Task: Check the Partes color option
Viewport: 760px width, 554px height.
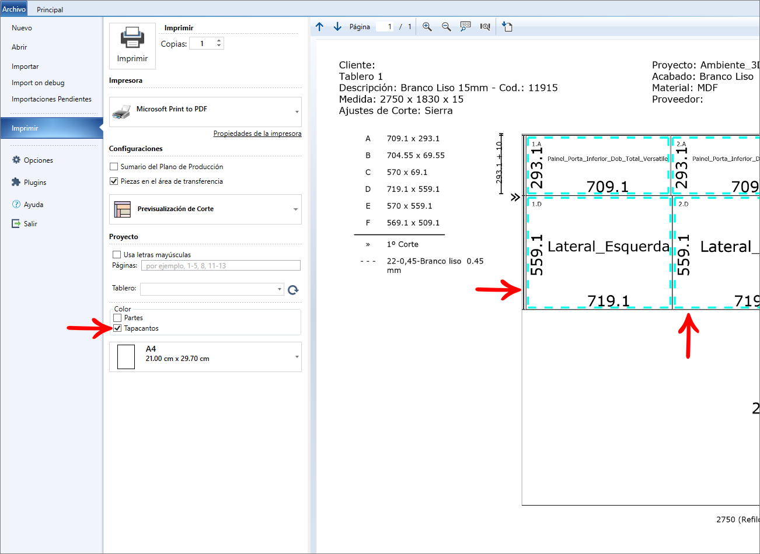Action: [x=117, y=318]
